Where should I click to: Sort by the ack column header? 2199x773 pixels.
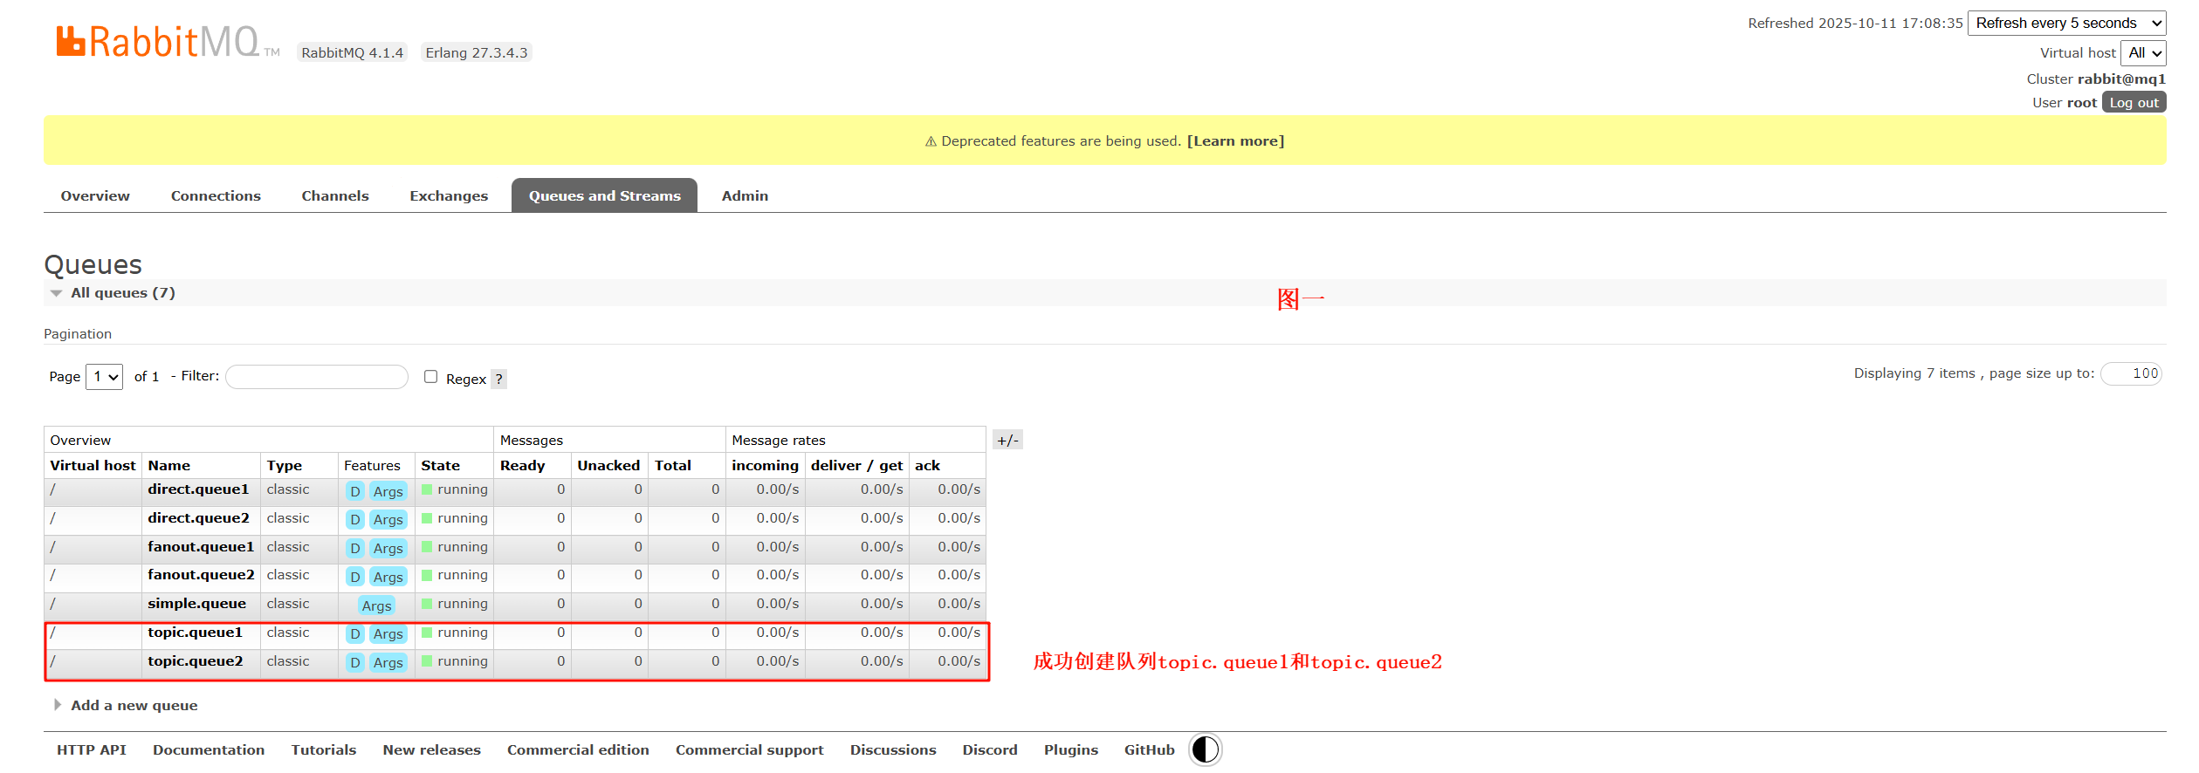pyautogui.click(x=927, y=465)
